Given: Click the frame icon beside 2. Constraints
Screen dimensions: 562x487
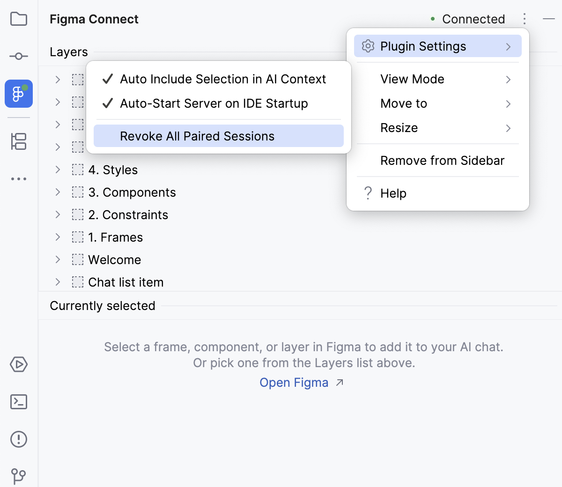Looking at the screenshot, I should tap(78, 214).
